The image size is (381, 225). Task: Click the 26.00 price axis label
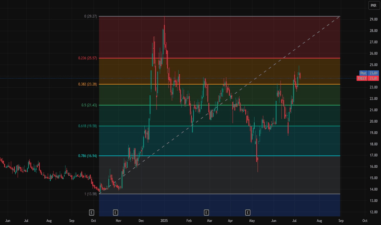pyautogui.click(x=374, y=53)
